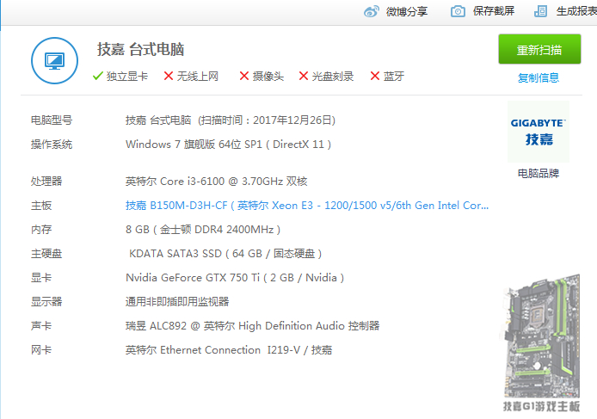Click the 摄像头 feature label

point(268,77)
